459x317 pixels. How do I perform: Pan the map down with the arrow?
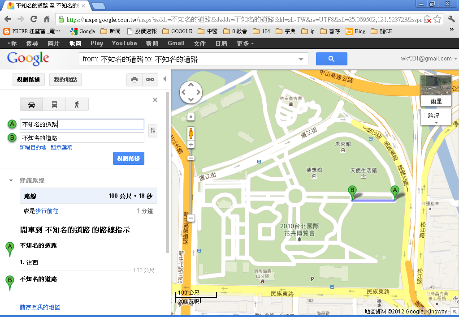coord(191,100)
